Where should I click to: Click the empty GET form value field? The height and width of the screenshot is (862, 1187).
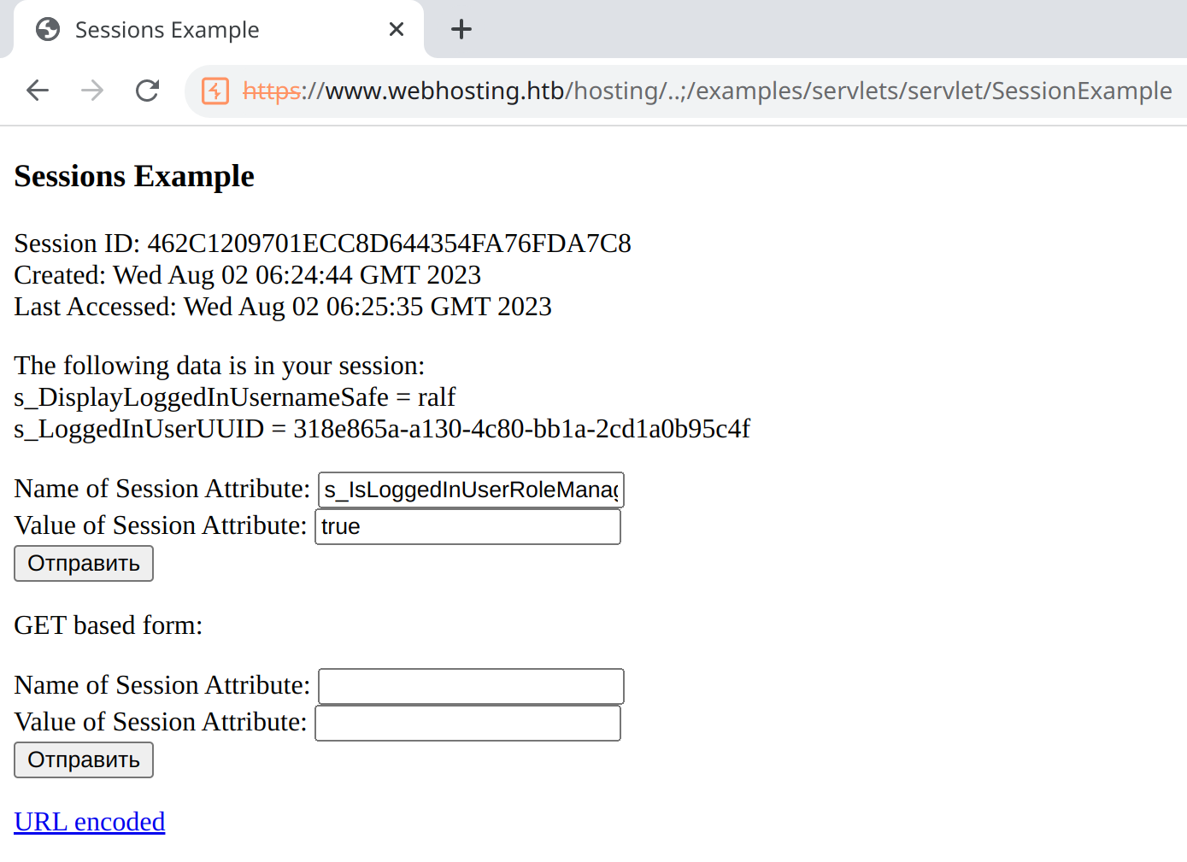[468, 724]
